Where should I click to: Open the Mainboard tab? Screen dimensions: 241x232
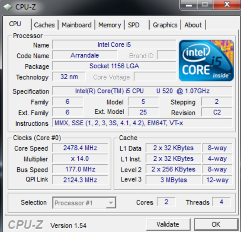click(77, 25)
